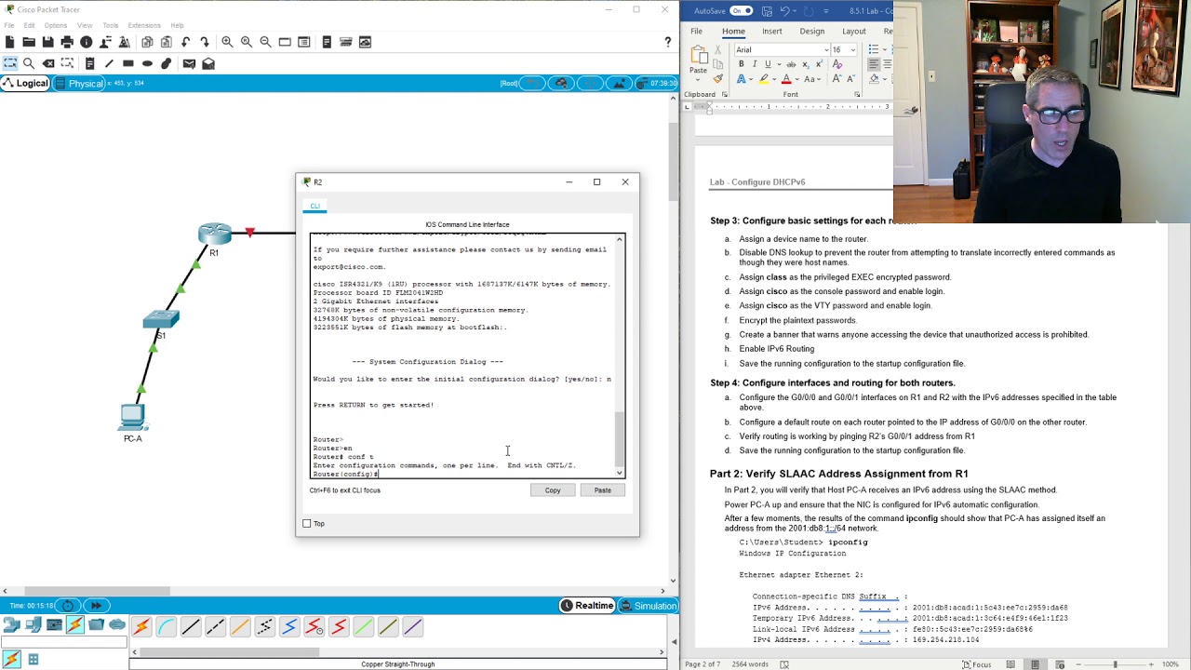Pick the copper straight-through cable

point(191,626)
